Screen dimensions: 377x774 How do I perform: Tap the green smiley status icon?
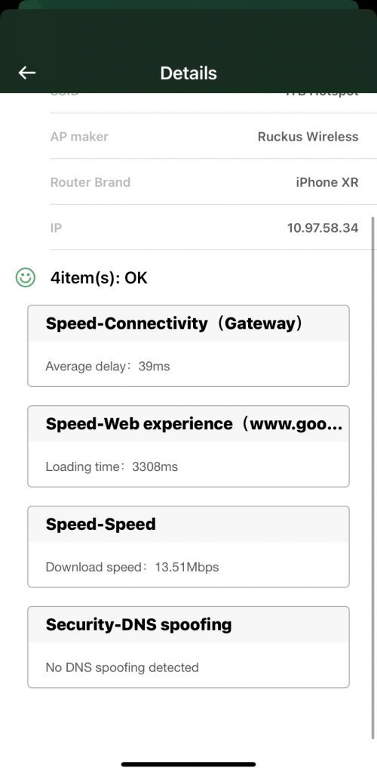tap(25, 277)
